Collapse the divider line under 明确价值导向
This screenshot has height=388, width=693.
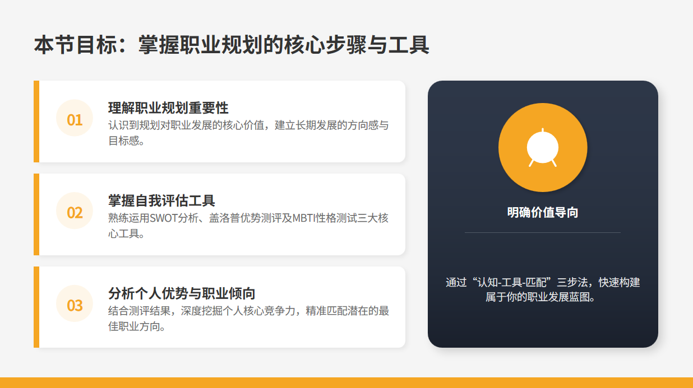[x=542, y=232]
